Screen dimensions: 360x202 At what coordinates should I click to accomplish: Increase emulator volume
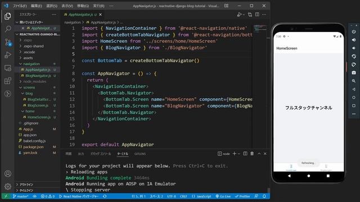pyautogui.click(x=354, y=40)
